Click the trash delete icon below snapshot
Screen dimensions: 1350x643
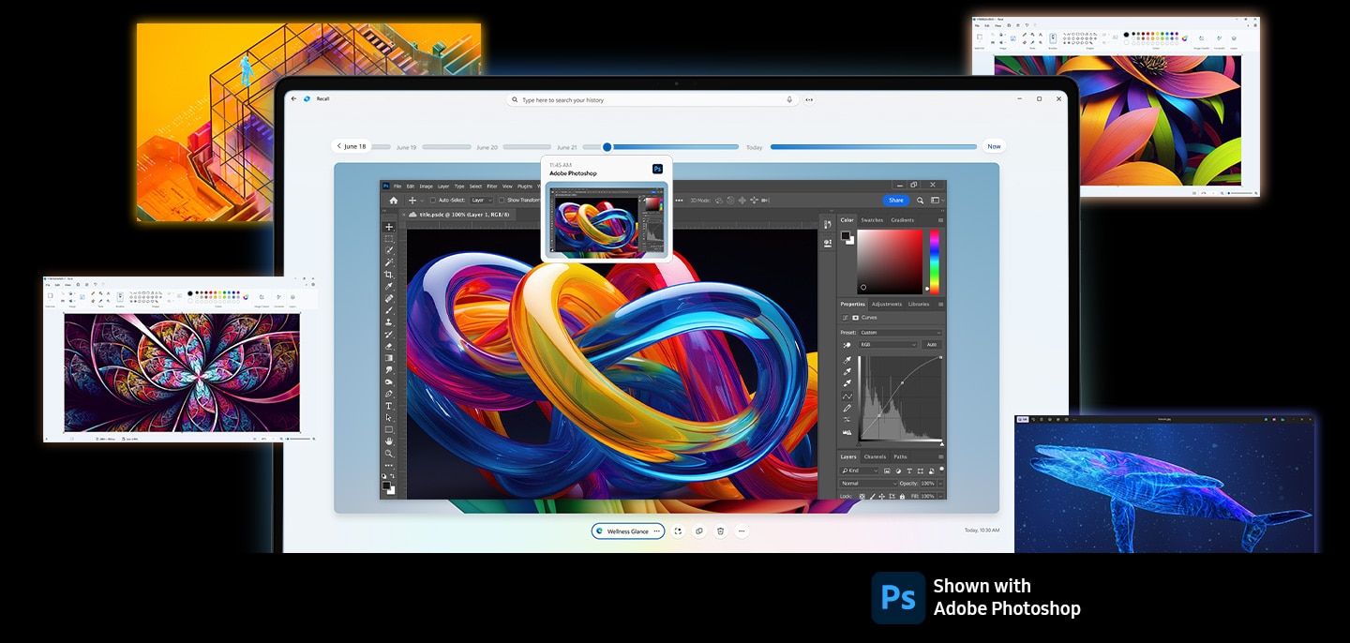coord(720,531)
